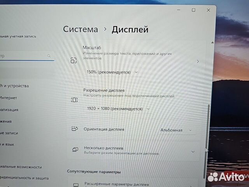Screen dimensions: 249x187
Task: Open the 150% (рекомендуется) scale dropdown
Action: [112, 72]
